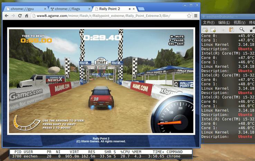The image size is (255, 161).
Task: Click Chrome's forward arrow button
Action: pyautogui.click(x=13, y=16)
